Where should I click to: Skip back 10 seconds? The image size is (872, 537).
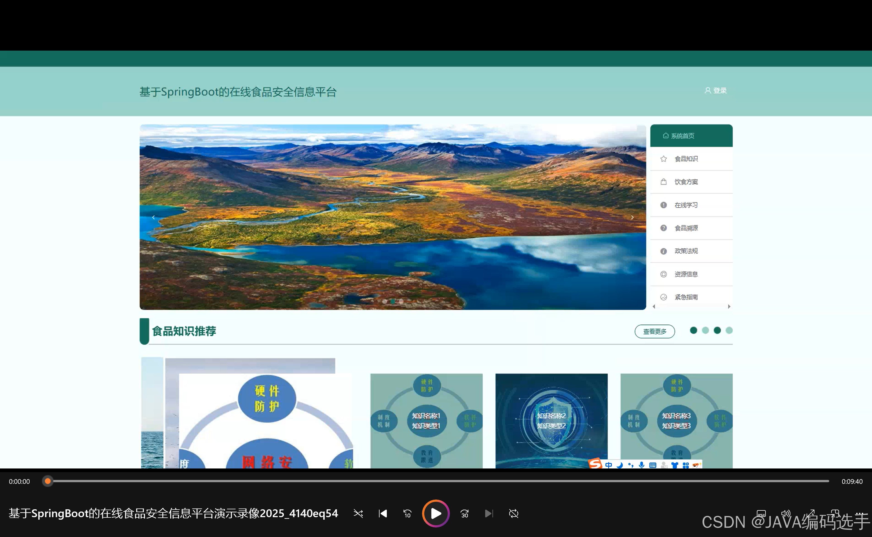coord(407,514)
